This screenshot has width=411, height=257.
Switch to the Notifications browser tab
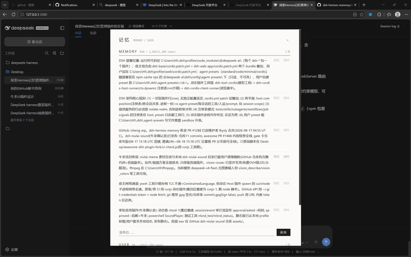[x=75, y=5]
